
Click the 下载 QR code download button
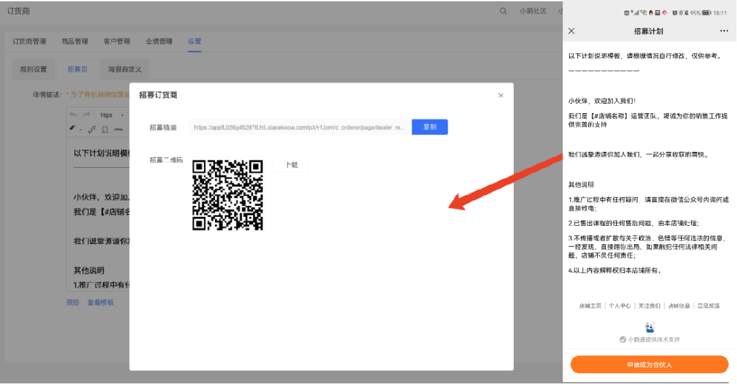[291, 165]
